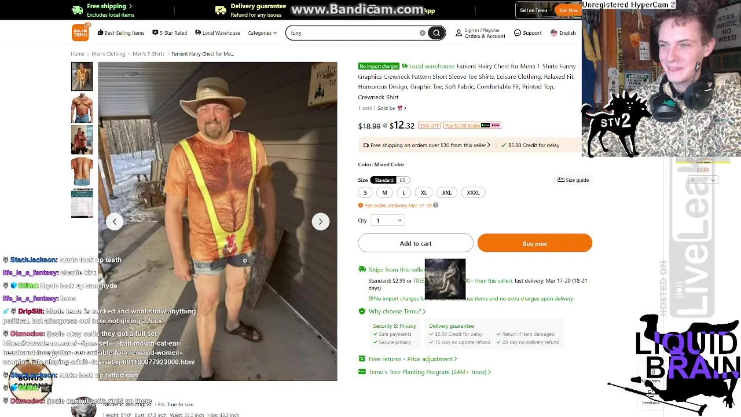
Task: Open 5 Star Rated menu item
Action: point(170,33)
